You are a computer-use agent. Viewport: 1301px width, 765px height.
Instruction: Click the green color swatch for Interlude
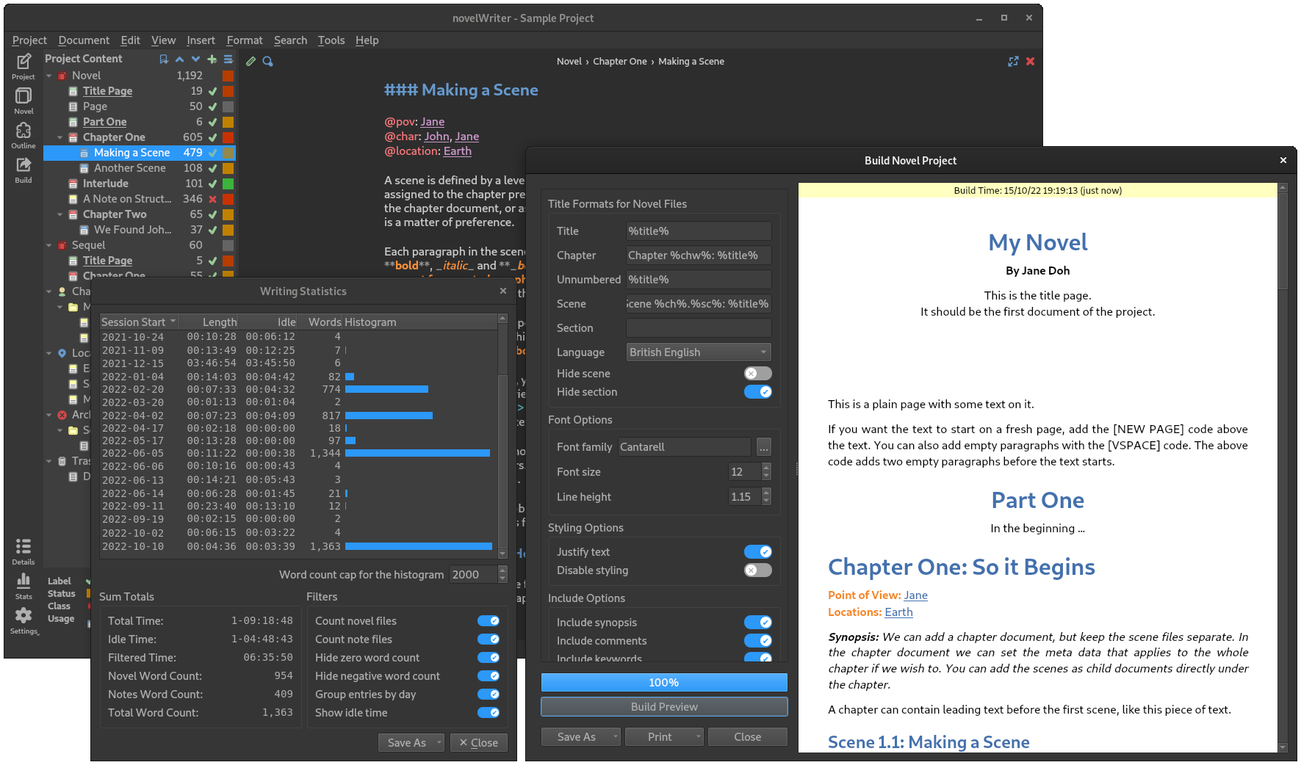point(228,184)
